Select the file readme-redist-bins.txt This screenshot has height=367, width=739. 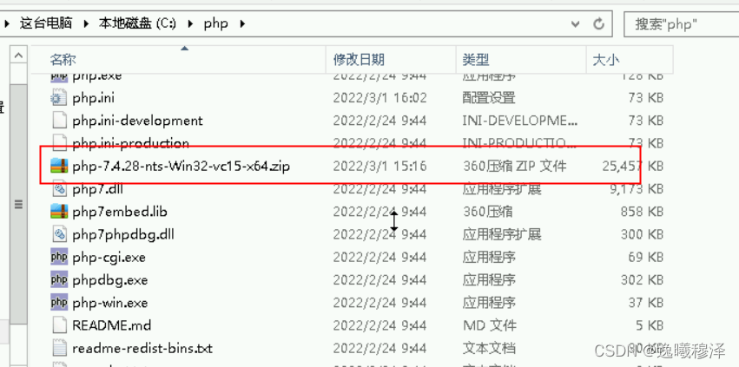[x=142, y=348]
